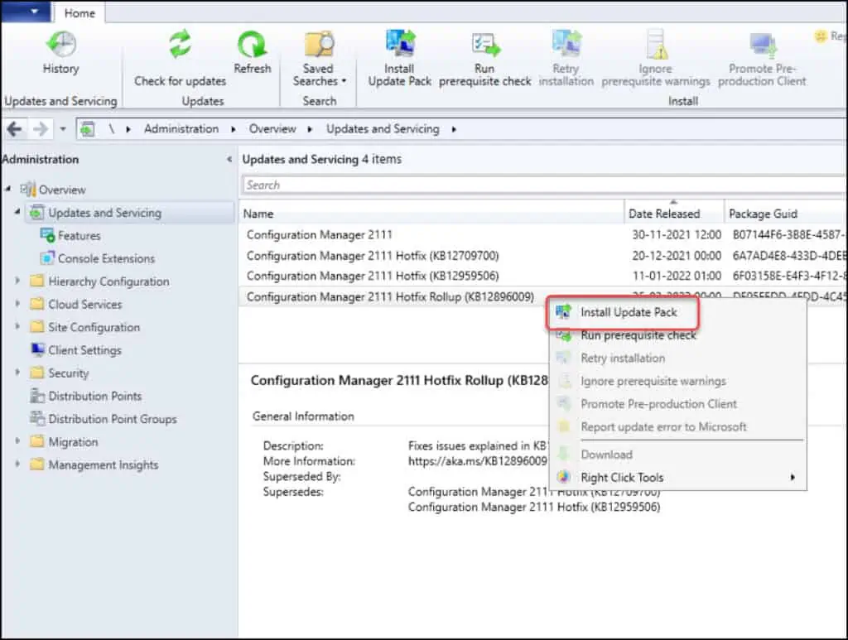
Task: Click the Cloud Services folder icon
Action: tap(37, 304)
